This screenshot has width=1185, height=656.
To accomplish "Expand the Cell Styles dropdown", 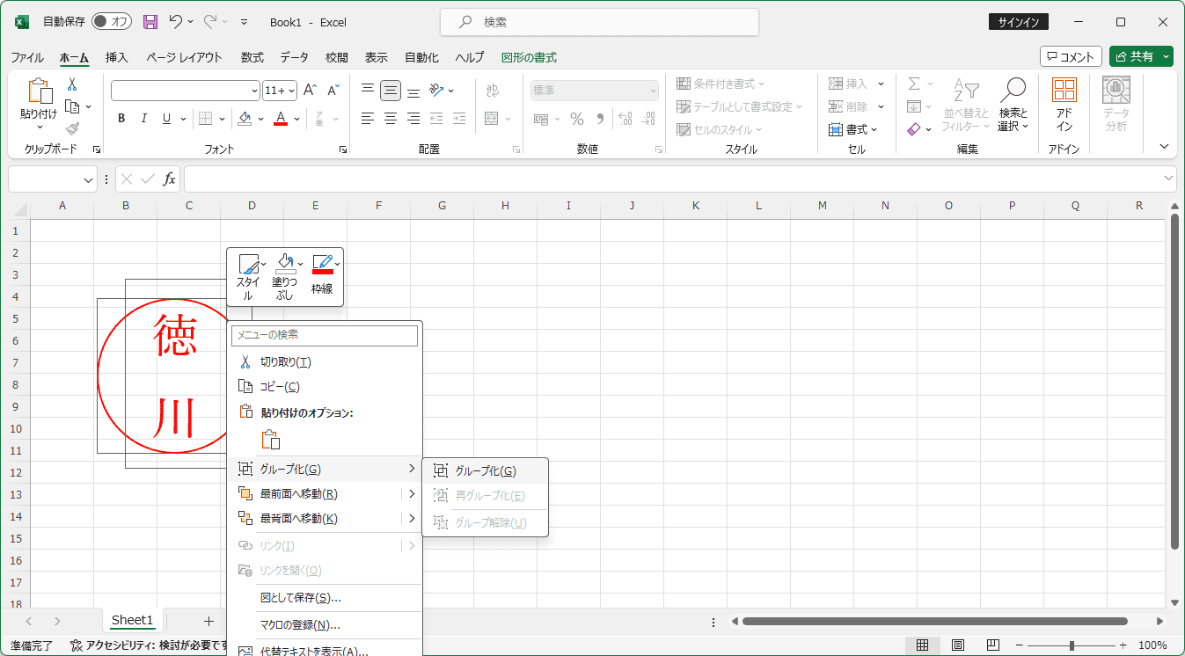I will [x=759, y=129].
